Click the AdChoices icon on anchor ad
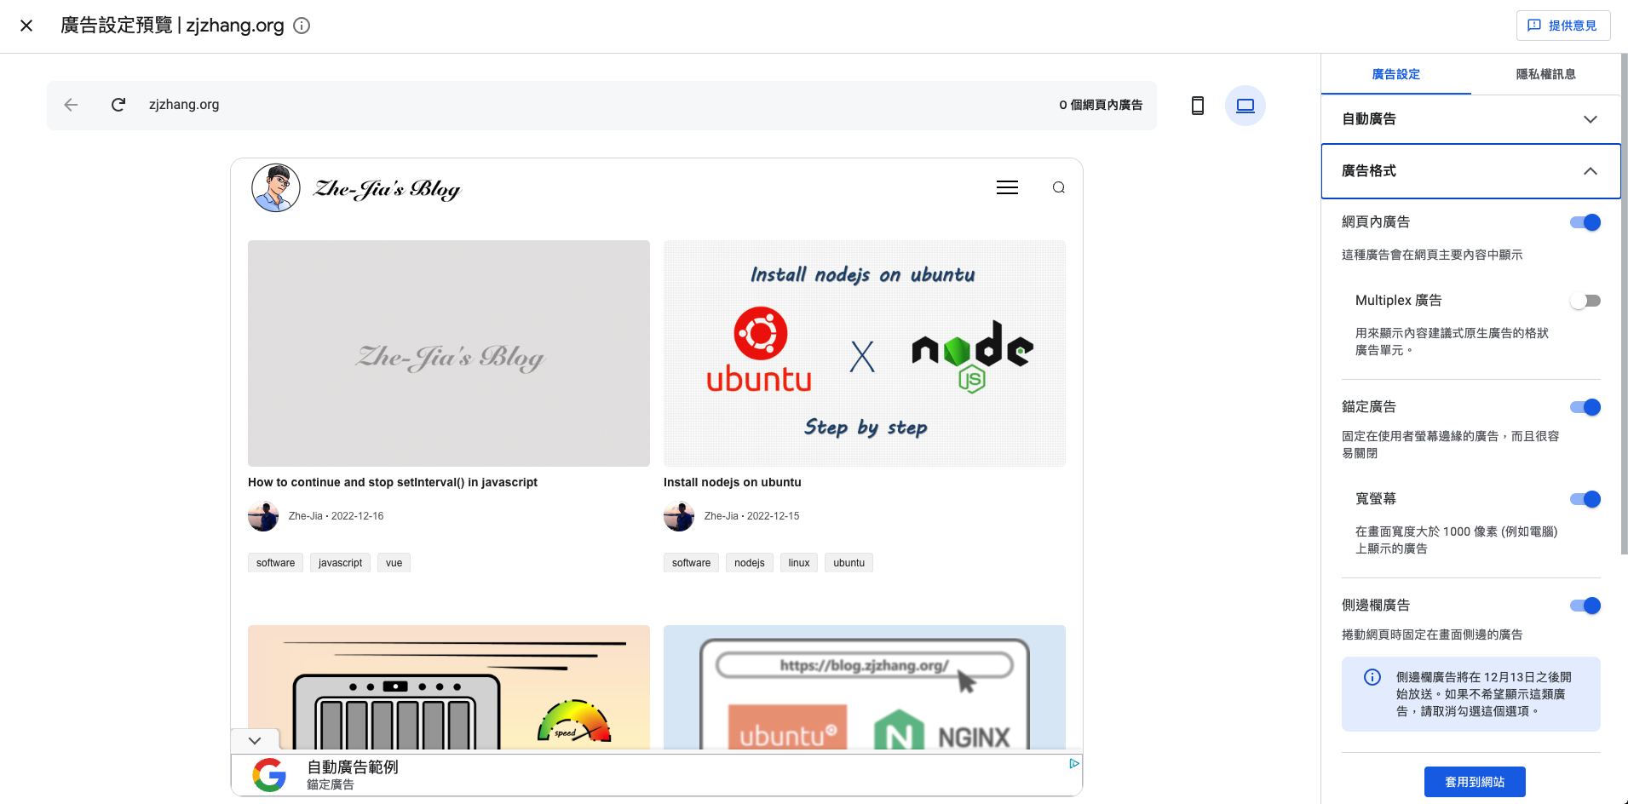The height and width of the screenshot is (804, 1628). pyautogui.click(x=1073, y=763)
